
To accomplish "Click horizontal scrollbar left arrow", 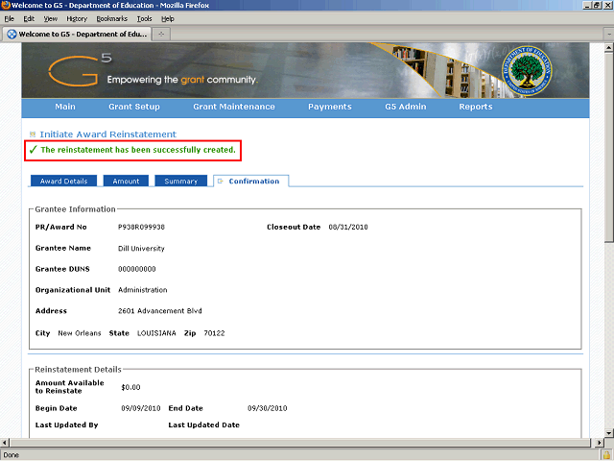I will pyautogui.click(x=5, y=443).
